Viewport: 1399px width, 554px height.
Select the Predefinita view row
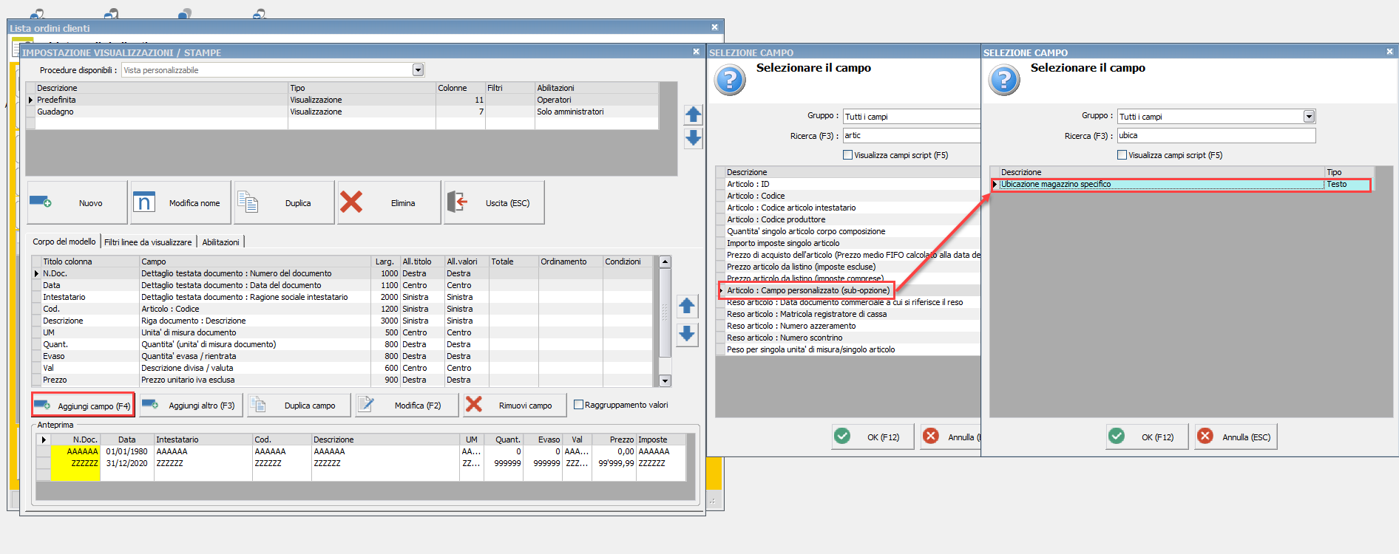click(x=342, y=100)
